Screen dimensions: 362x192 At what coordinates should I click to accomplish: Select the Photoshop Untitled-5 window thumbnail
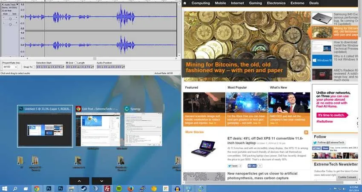point(45,126)
